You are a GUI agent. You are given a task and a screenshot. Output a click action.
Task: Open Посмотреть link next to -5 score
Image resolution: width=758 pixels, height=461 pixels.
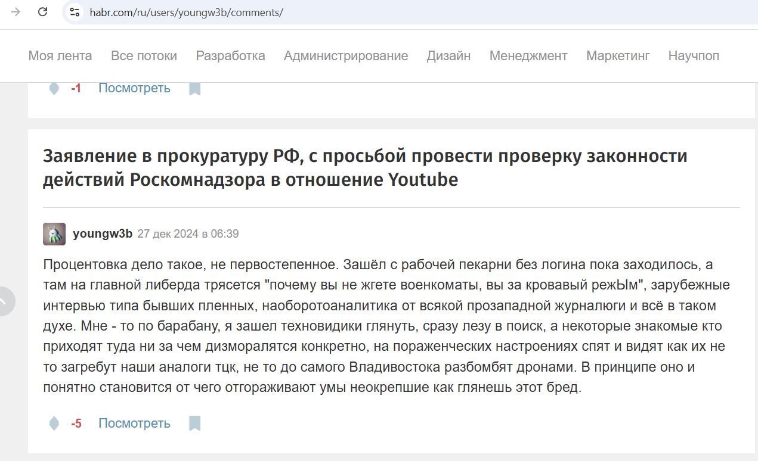click(134, 423)
